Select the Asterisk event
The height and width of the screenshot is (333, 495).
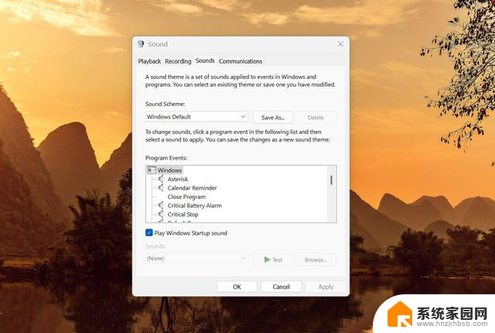click(178, 179)
